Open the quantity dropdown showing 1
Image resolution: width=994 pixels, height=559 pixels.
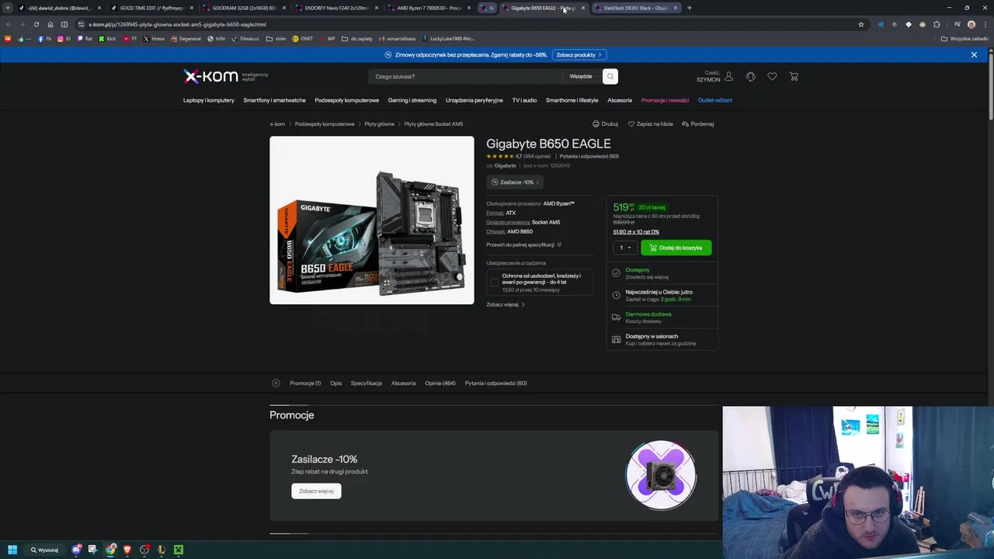[x=624, y=248]
